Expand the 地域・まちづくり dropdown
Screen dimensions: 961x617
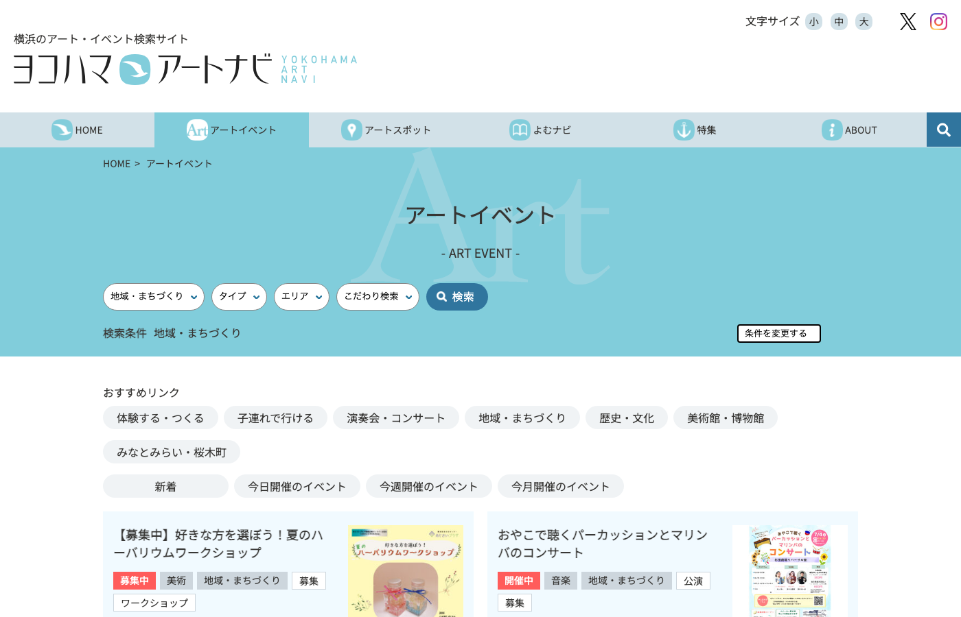pos(154,297)
